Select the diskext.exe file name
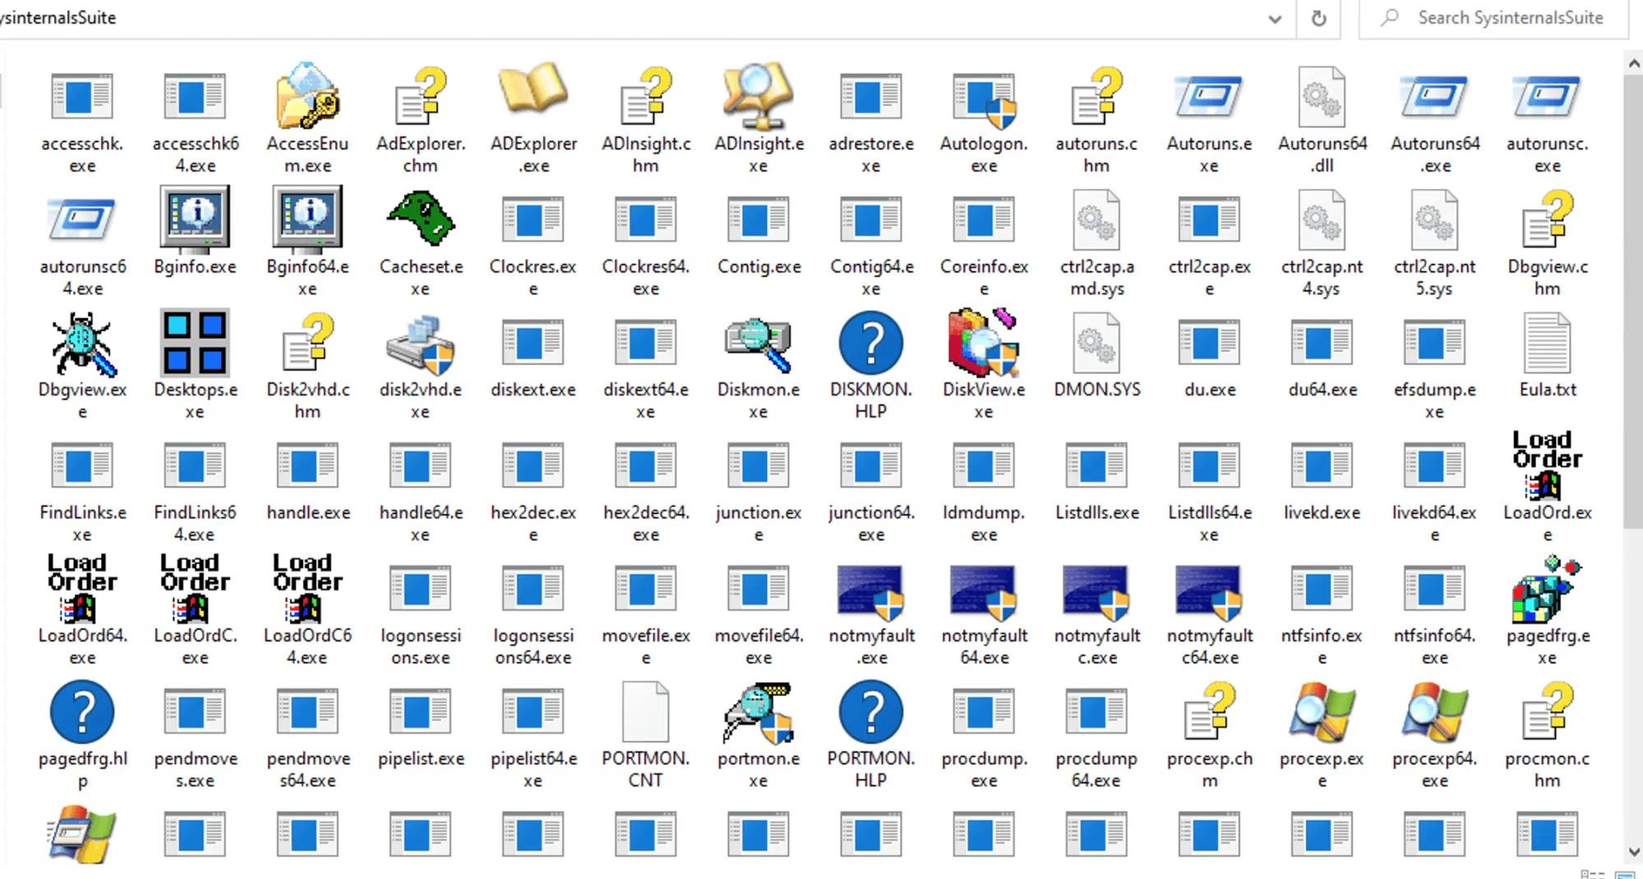Viewport: 1643px width, 879px height. click(533, 389)
